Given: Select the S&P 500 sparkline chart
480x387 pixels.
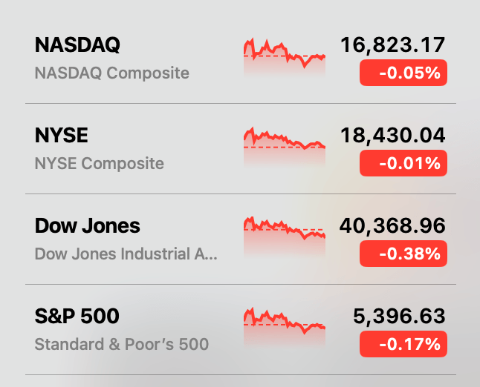Looking at the screenshot, I should 285,328.
